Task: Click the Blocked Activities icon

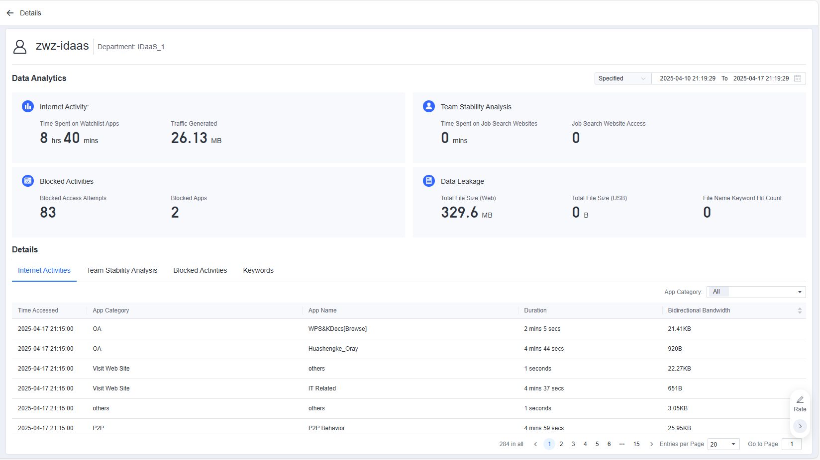Action: (x=28, y=181)
